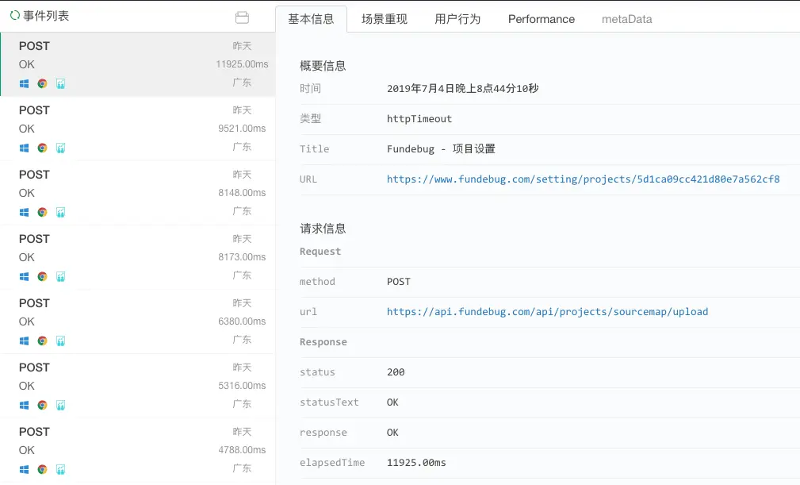Click the 请求信息 section heading
Viewport: 800px width, 485px height.
(x=323, y=229)
